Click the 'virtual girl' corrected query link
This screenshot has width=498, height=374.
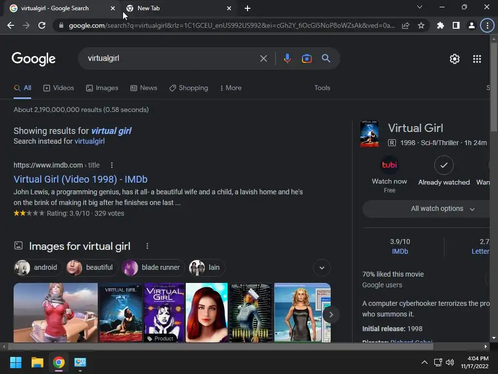click(111, 131)
